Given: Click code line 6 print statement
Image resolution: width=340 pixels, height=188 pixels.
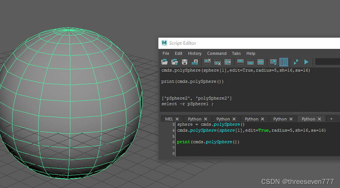Looking at the screenshot, I should (208, 142).
